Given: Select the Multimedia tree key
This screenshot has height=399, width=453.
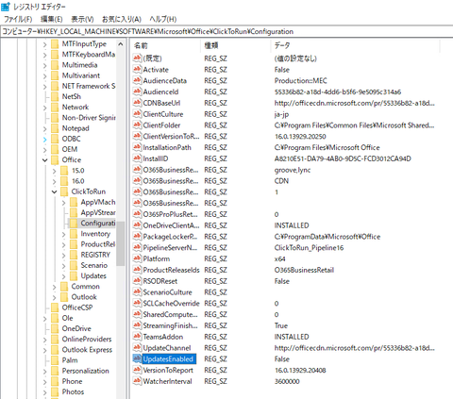Looking at the screenshot, I should pyautogui.click(x=79, y=65).
